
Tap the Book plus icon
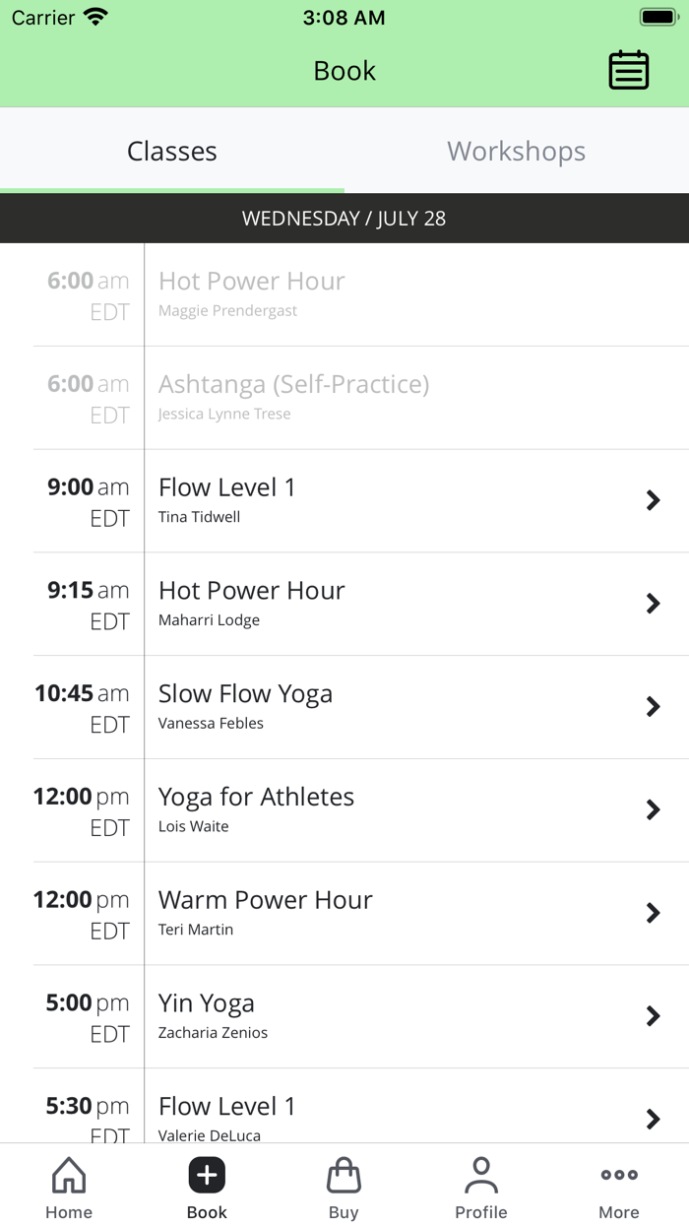pyautogui.click(x=206, y=1175)
